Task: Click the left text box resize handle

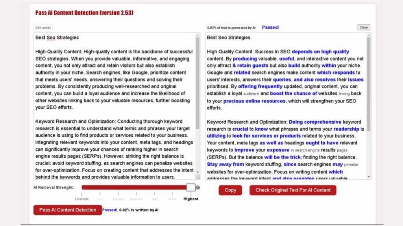Action: [198, 177]
